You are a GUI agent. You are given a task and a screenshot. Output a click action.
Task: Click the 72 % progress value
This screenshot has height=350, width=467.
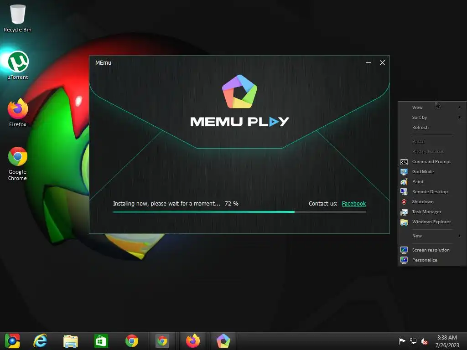[231, 204]
